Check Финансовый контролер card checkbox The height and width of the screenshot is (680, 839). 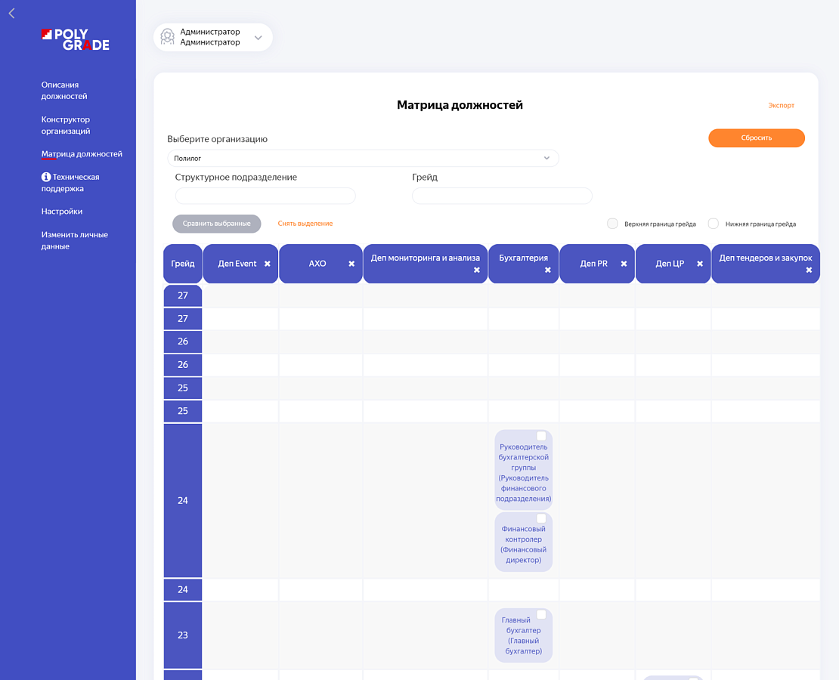coord(541,518)
